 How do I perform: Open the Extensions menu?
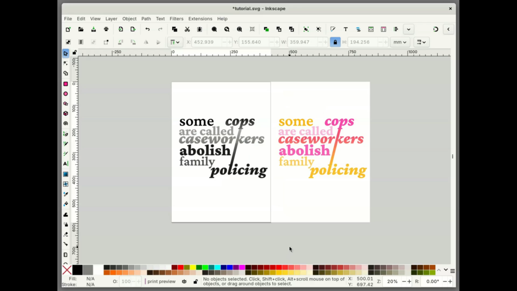click(x=200, y=19)
